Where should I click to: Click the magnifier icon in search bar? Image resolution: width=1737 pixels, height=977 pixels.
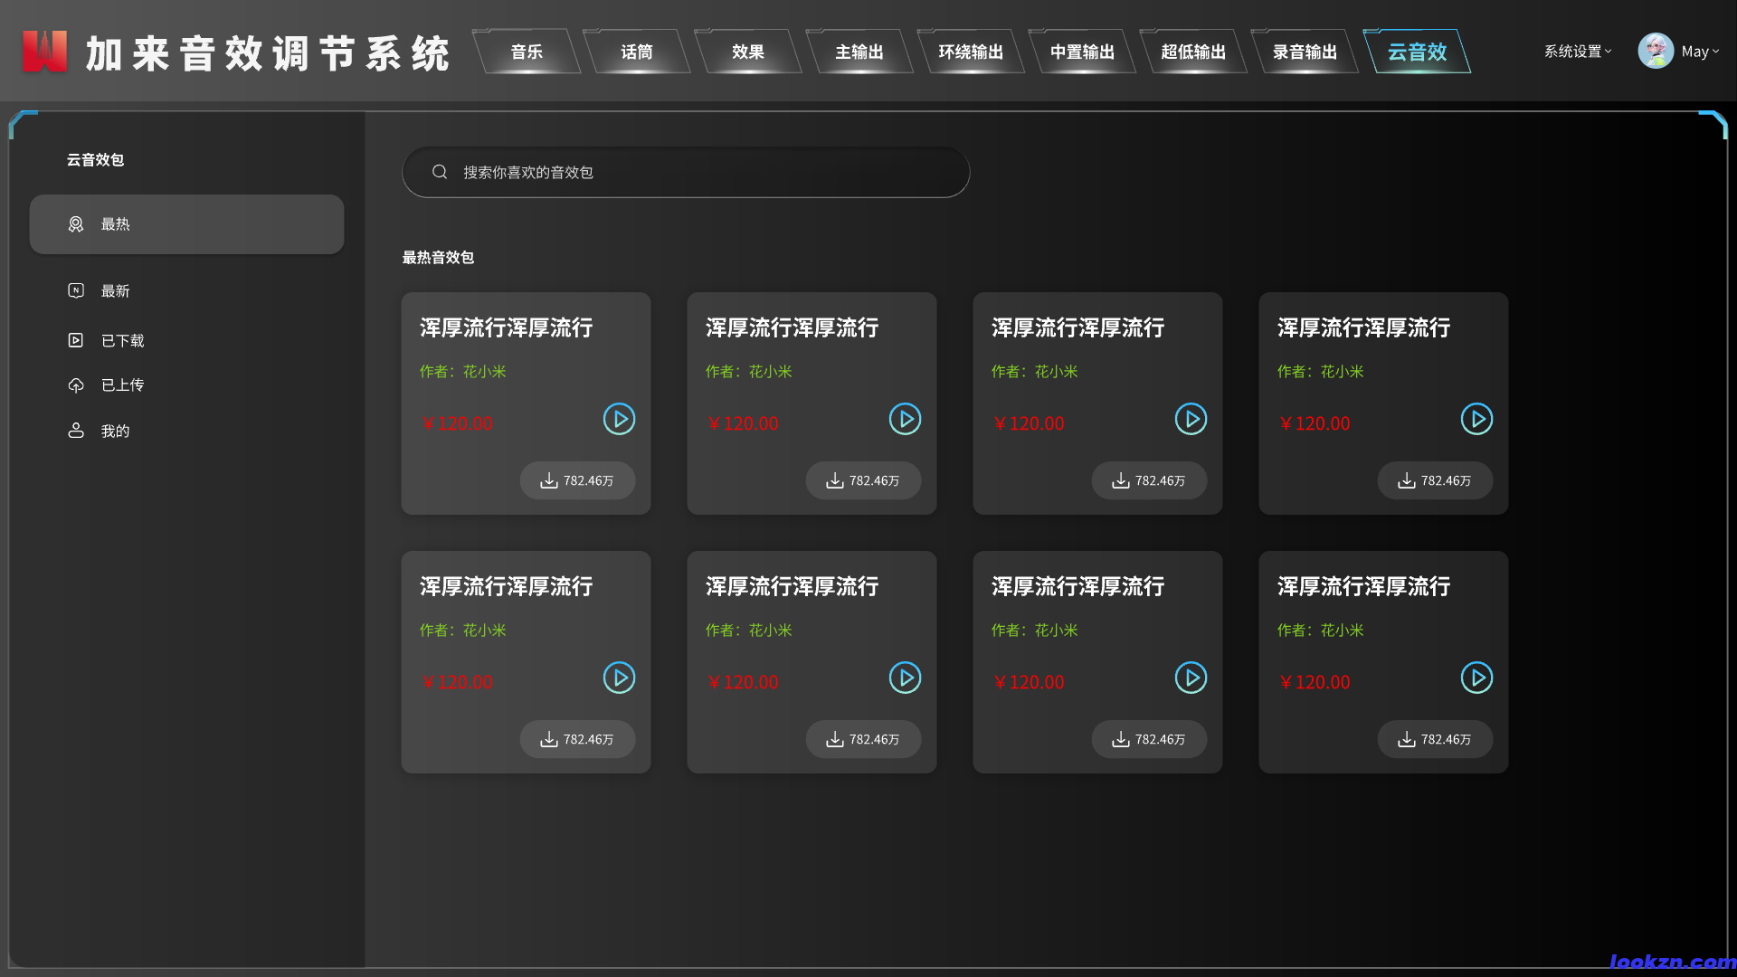click(440, 172)
